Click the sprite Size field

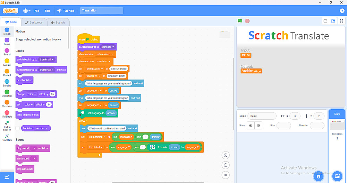coord(283,125)
